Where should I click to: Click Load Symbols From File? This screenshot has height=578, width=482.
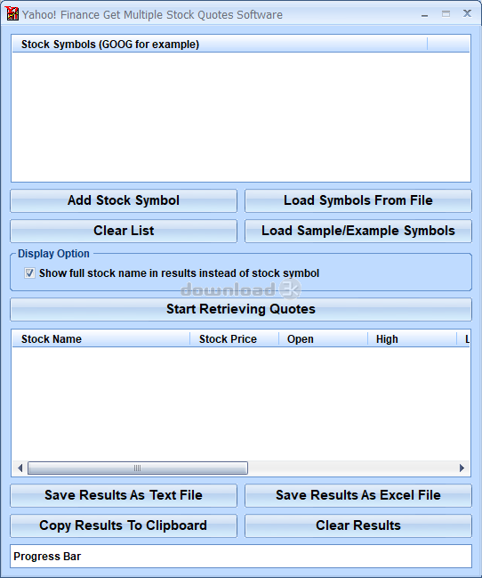[x=357, y=200]
